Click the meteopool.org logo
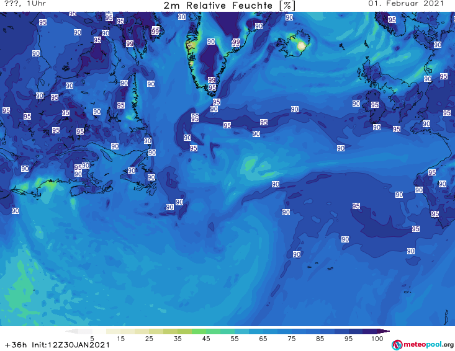The height and width of the screenshot is (351, 455). 423,345
